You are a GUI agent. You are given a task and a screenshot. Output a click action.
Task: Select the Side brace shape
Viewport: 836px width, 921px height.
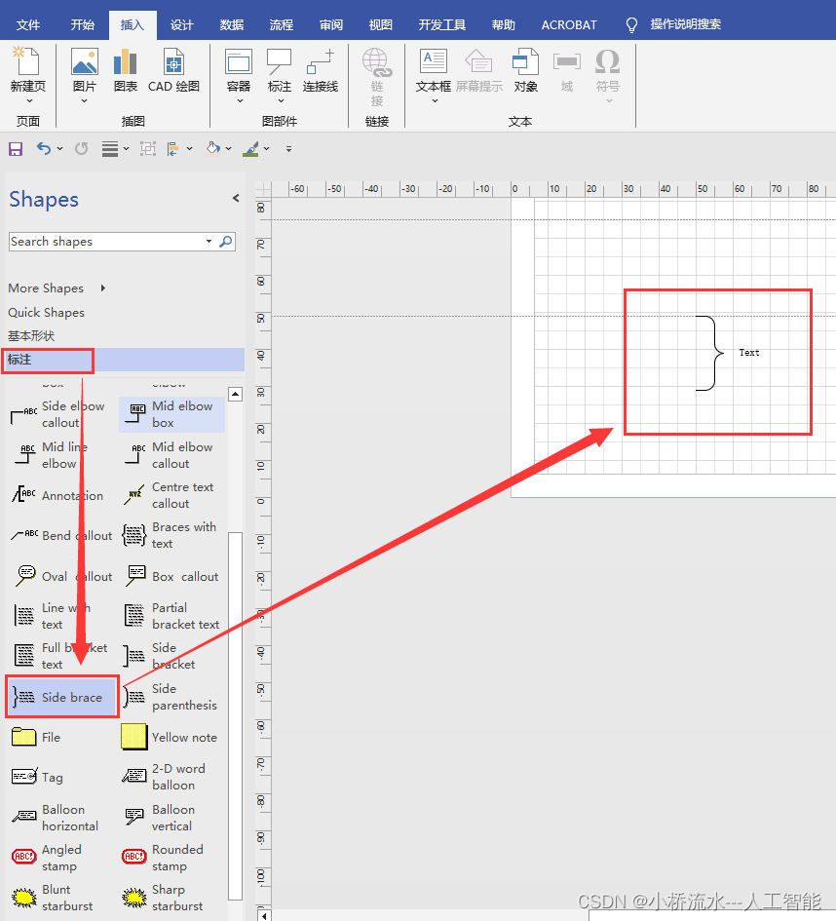point(62,697)
